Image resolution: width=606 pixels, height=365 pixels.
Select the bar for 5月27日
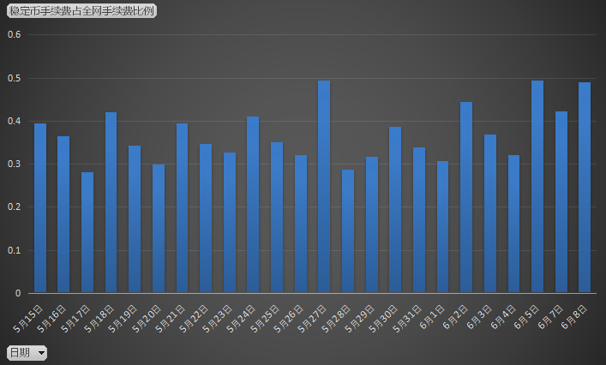324,187
